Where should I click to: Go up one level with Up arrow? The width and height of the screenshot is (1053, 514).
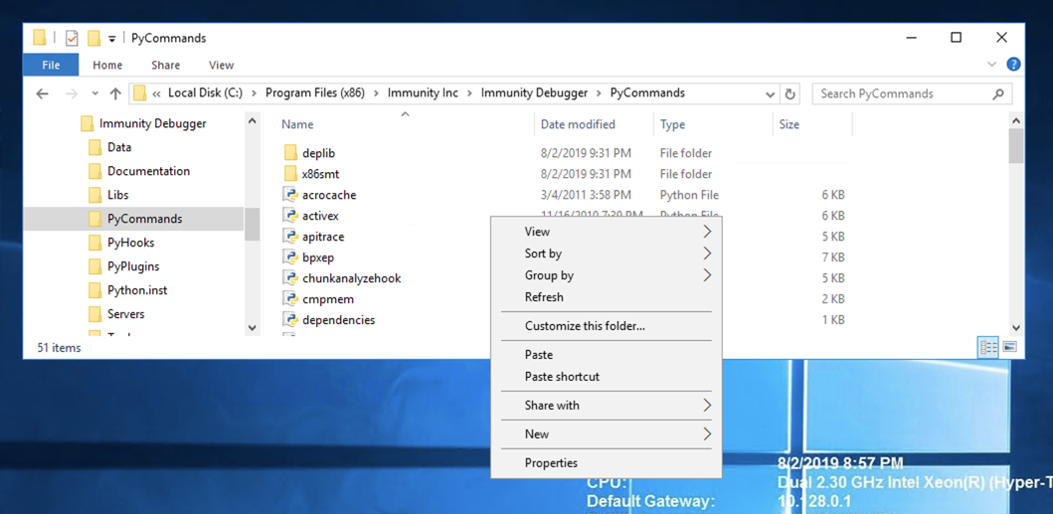pyautogui.click(x=114, y=93)
